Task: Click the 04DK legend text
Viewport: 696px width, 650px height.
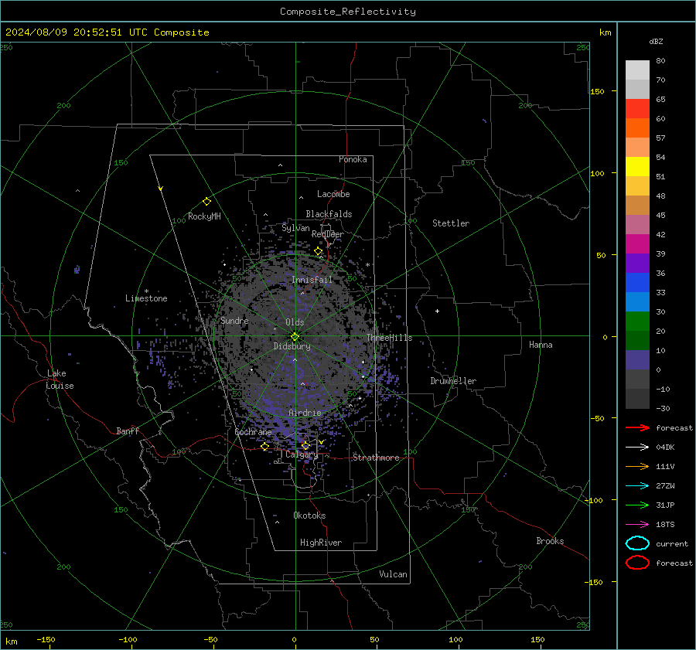Action: click(665, 448)
